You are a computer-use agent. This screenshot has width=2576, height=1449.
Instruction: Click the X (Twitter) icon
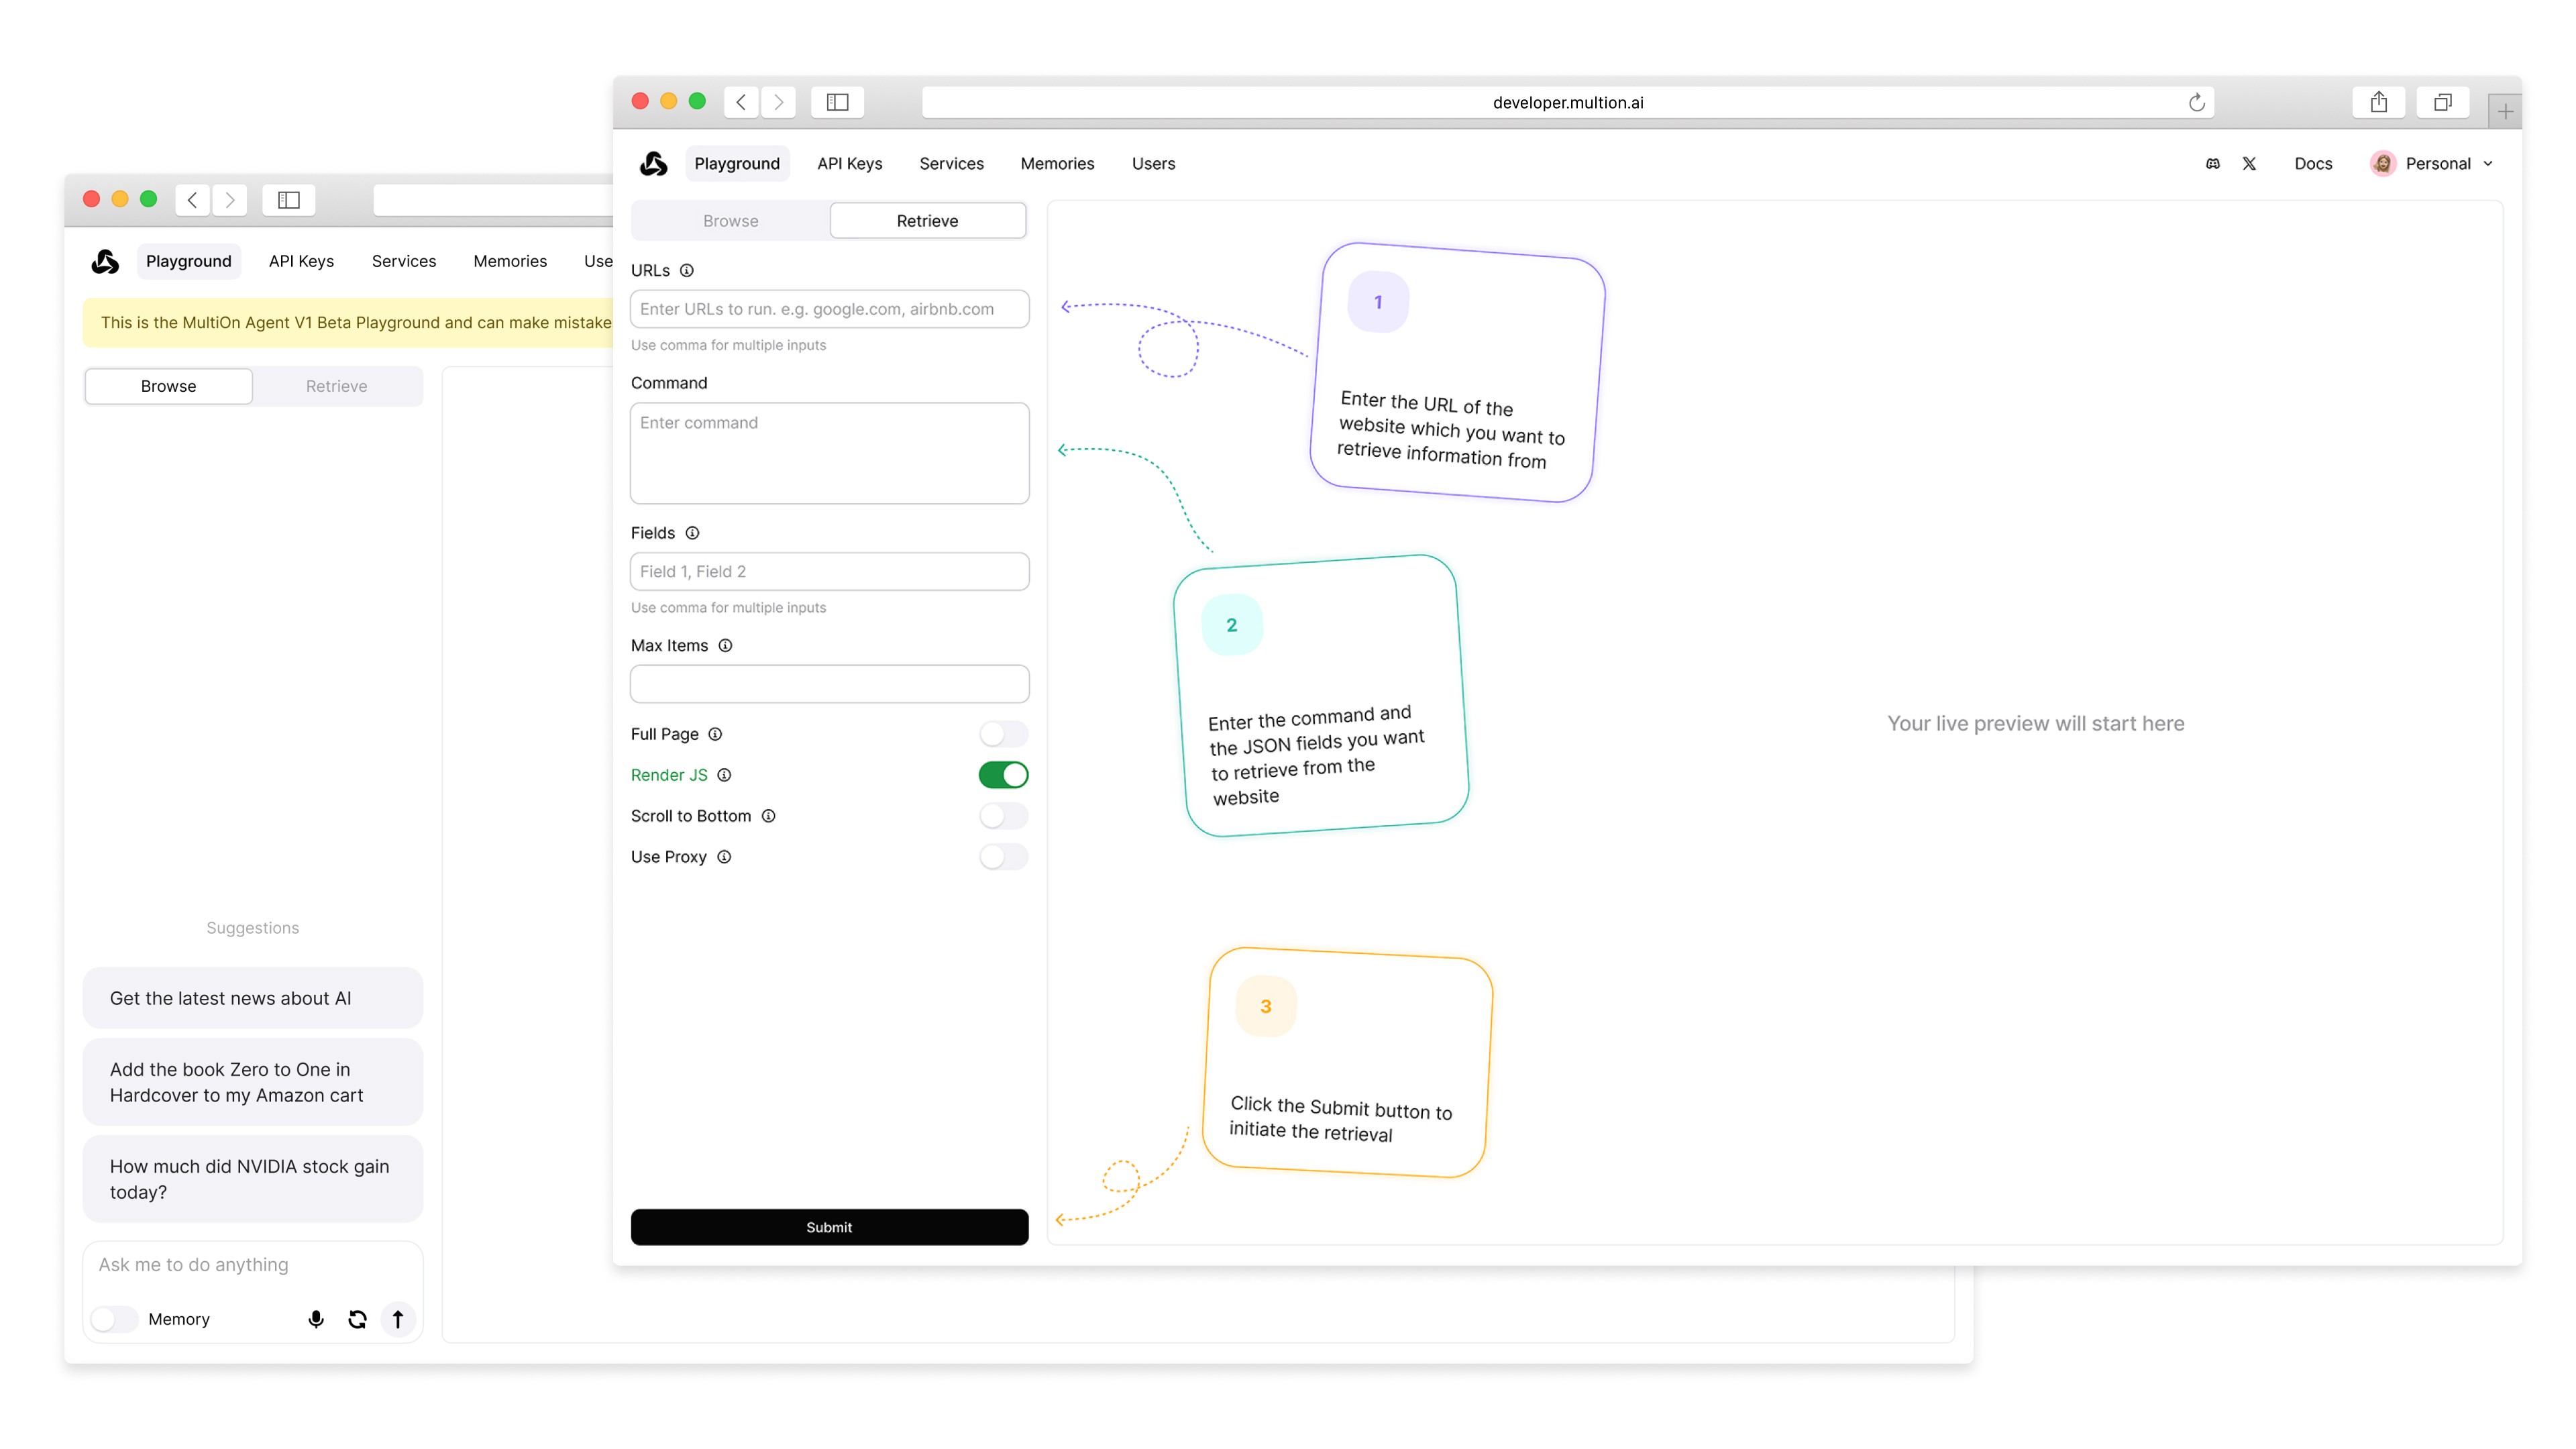pyautogui.click(x=2250, y=163)
